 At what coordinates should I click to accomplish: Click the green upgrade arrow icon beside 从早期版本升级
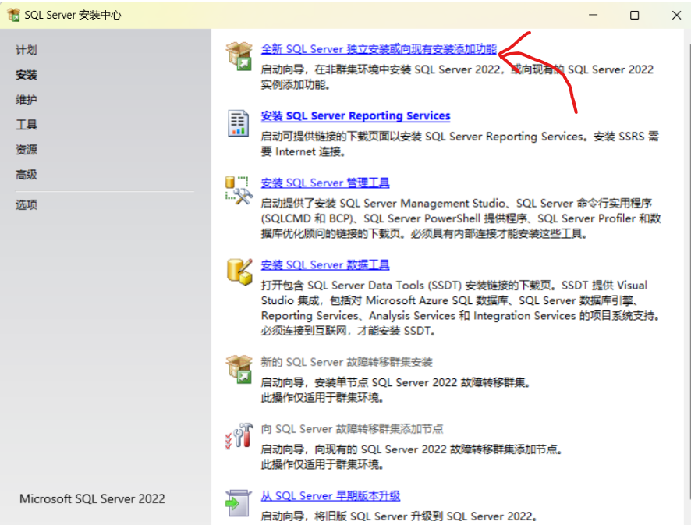point(237,502)
